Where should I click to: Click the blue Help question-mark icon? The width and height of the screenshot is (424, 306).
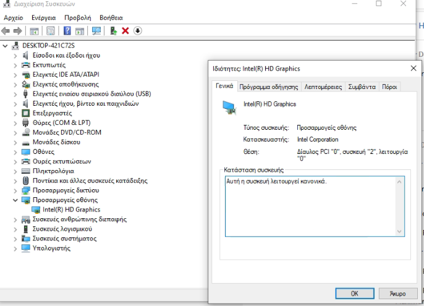[x=67, y=31]
